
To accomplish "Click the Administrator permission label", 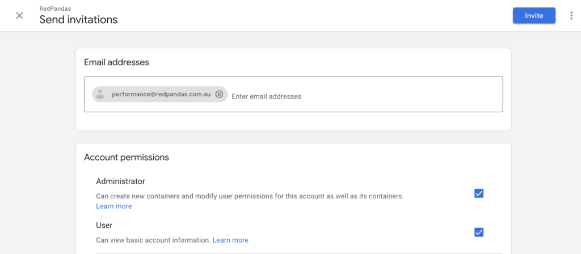I will [120, 181].
